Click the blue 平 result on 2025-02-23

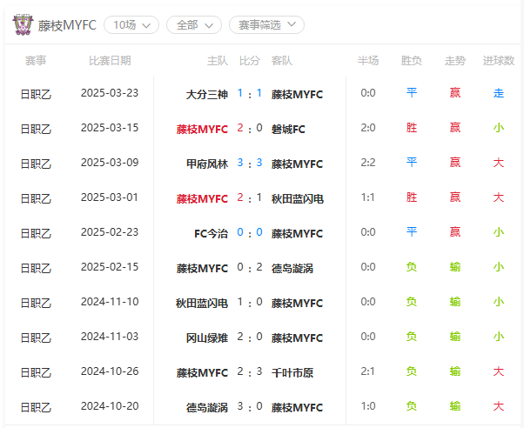412,232
